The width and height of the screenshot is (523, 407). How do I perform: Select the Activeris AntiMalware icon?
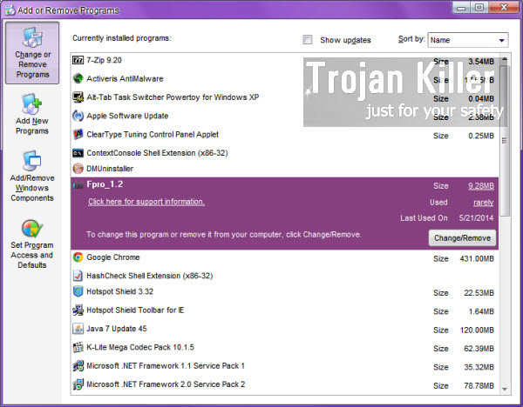[x=78, y=78]
